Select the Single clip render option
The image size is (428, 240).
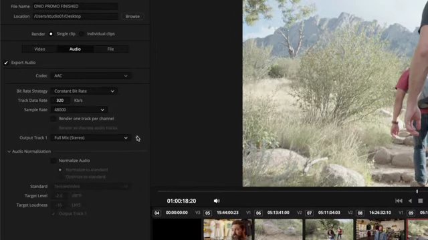pyautogui.click(x=51, y=34)
